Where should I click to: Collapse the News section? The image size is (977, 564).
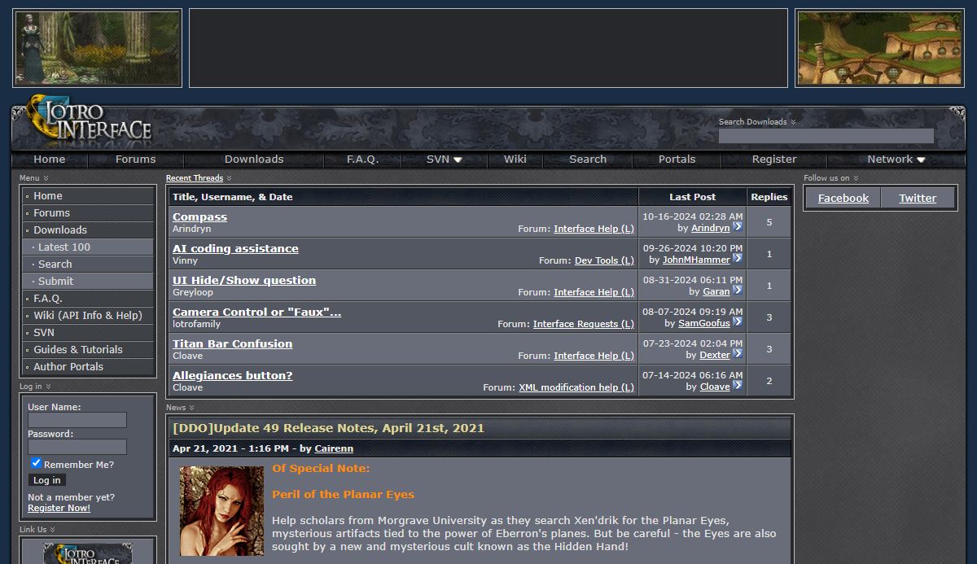coord(191,408)
